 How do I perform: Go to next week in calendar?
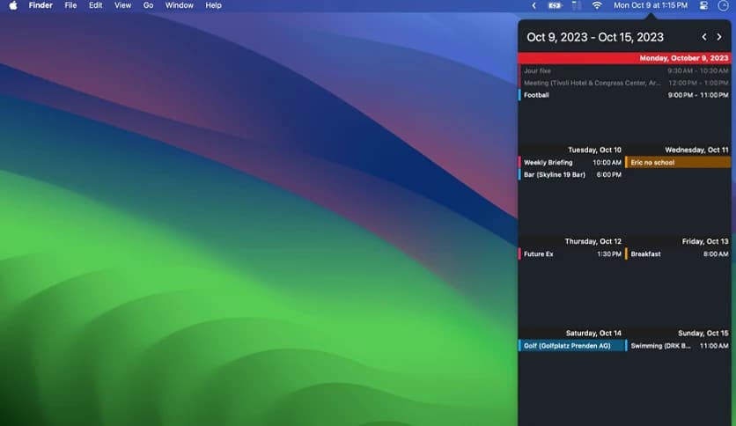(719, 37)
